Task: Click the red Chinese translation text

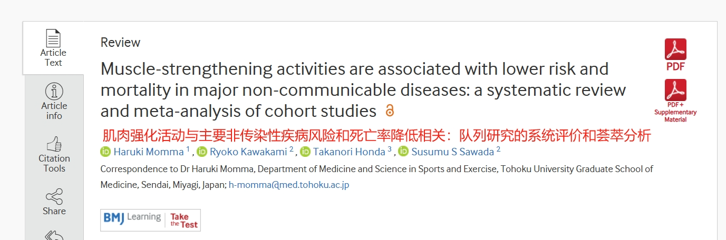Action: point(376,136)
